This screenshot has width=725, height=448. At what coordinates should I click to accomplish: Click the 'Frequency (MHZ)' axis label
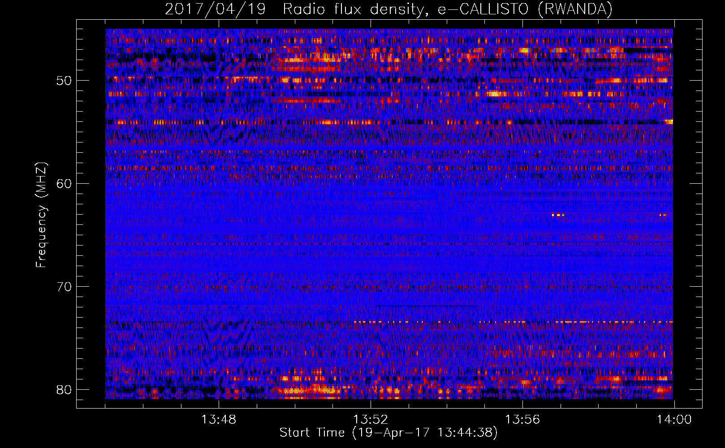[41, 215]
